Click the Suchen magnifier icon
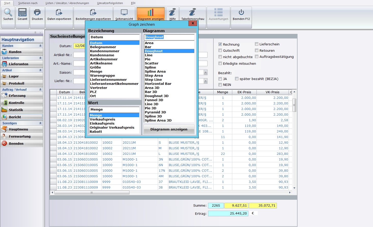Screen dimensions: 373x227 (x=8, y=12)
